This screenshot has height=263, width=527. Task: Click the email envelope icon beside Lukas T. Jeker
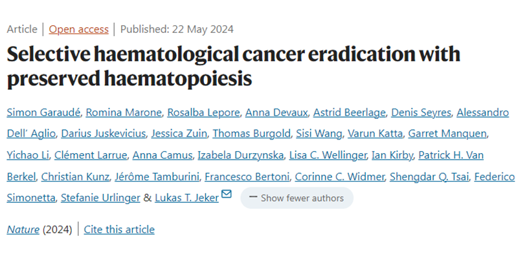[x=227, y=195]
